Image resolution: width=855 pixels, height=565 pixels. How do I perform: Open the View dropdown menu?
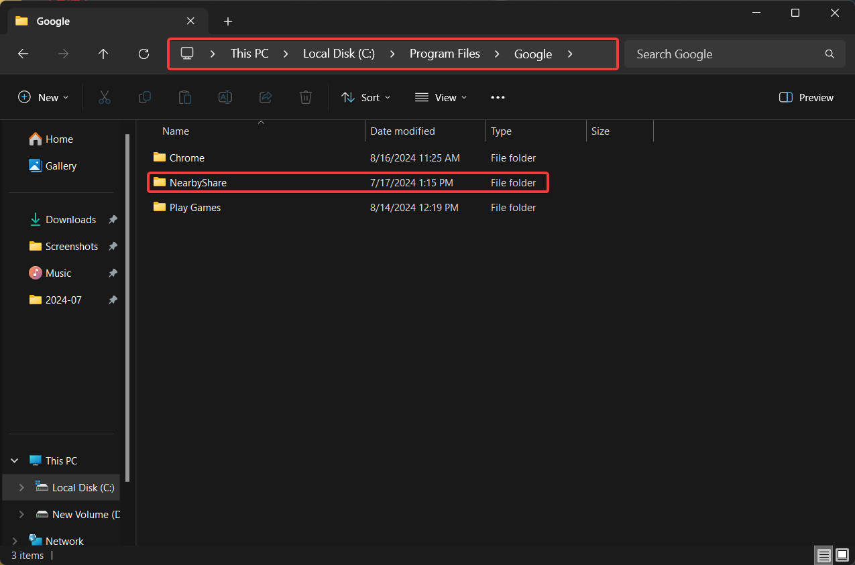point(441,97)
